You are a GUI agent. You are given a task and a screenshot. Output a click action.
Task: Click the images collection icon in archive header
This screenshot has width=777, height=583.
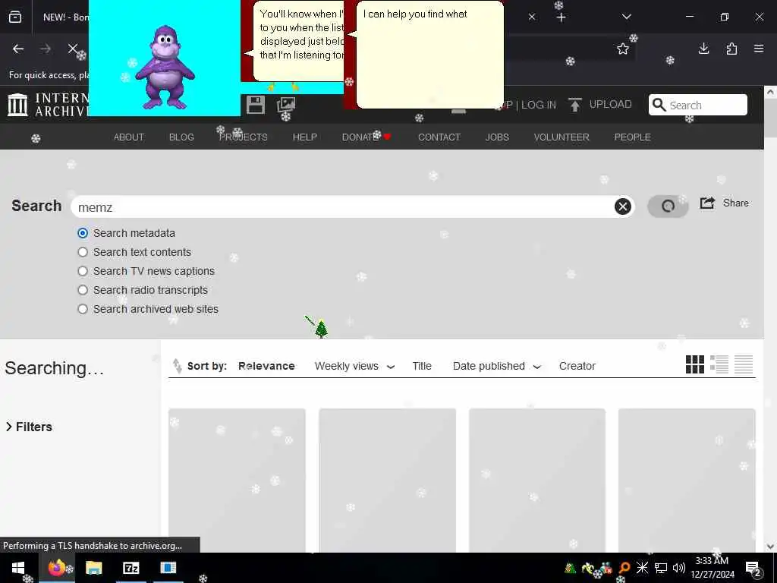(x=286, y=105)
